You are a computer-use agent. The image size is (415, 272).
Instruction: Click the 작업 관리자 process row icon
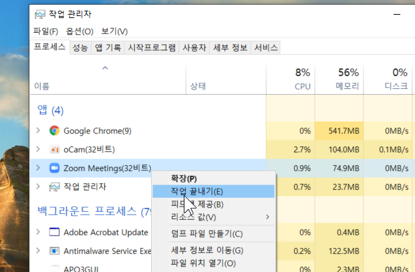pyautogui.click(x=55, y=186)
